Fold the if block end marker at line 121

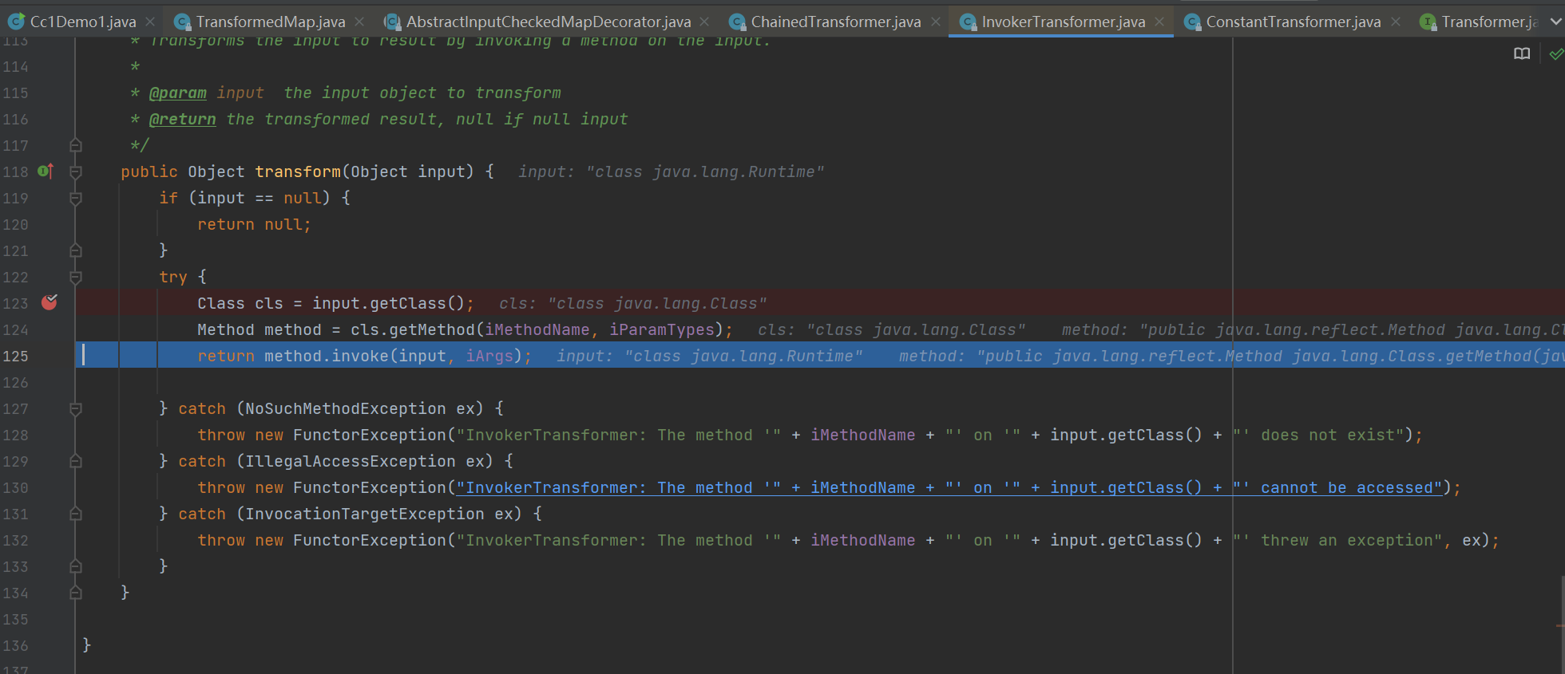click(x=76, y=250)
